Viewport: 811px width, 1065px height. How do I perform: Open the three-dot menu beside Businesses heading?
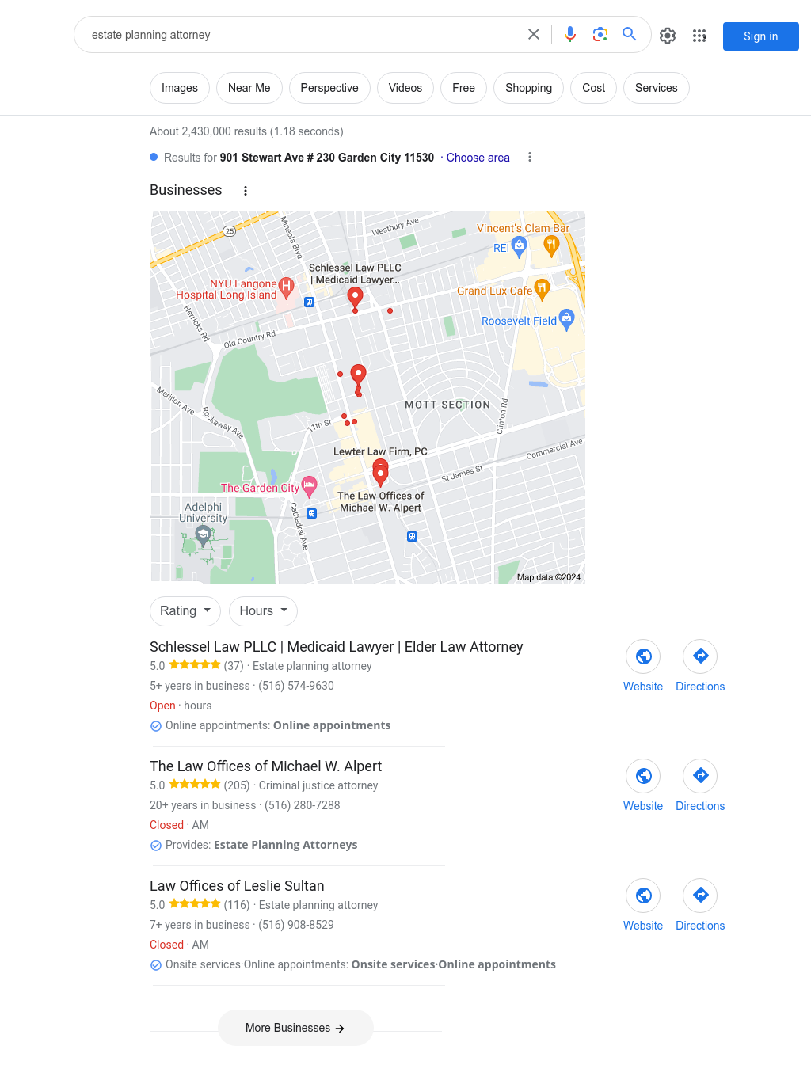pyautogui.click(x=246, y=191)
